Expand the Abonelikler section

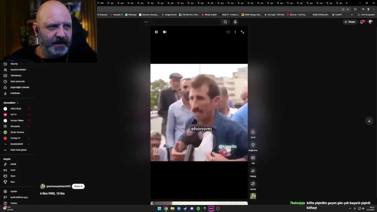coord(11,103)
